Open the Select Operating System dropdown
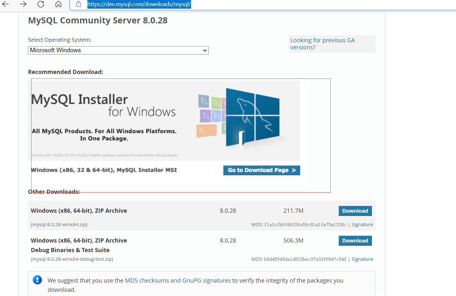The width and height of the screenshot is (456, 296). pyautogui.click(x=118, y=50)
